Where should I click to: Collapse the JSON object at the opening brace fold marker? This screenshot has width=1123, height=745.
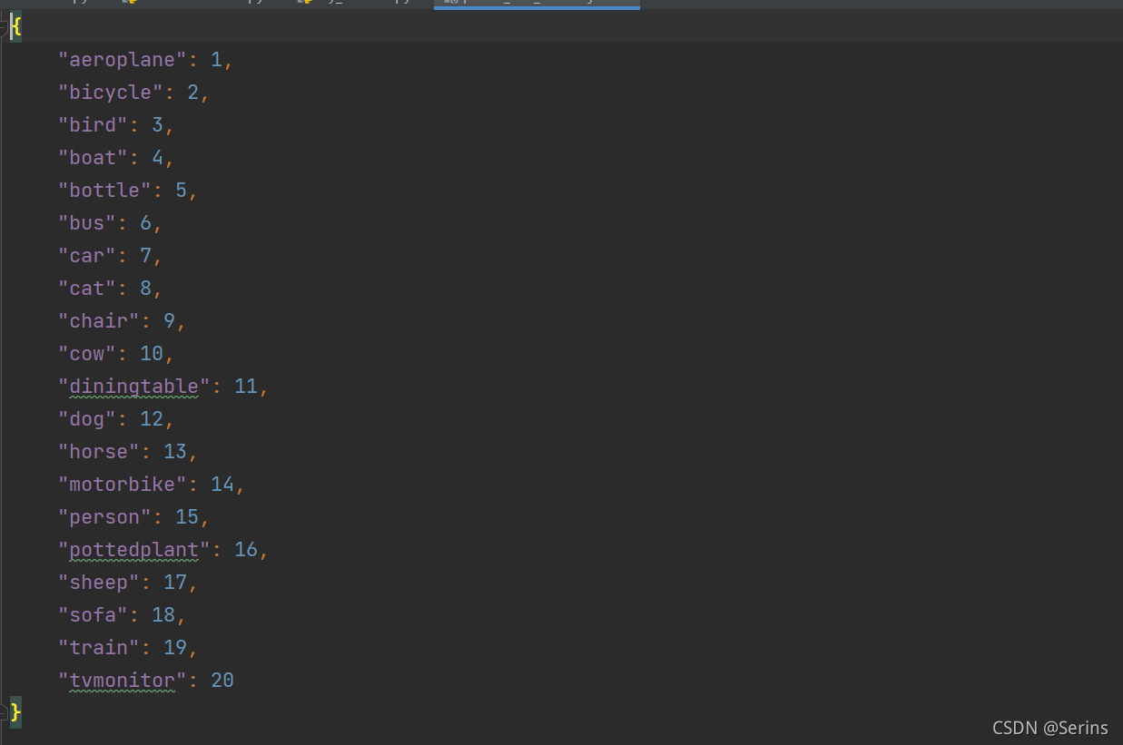point(4,28)
